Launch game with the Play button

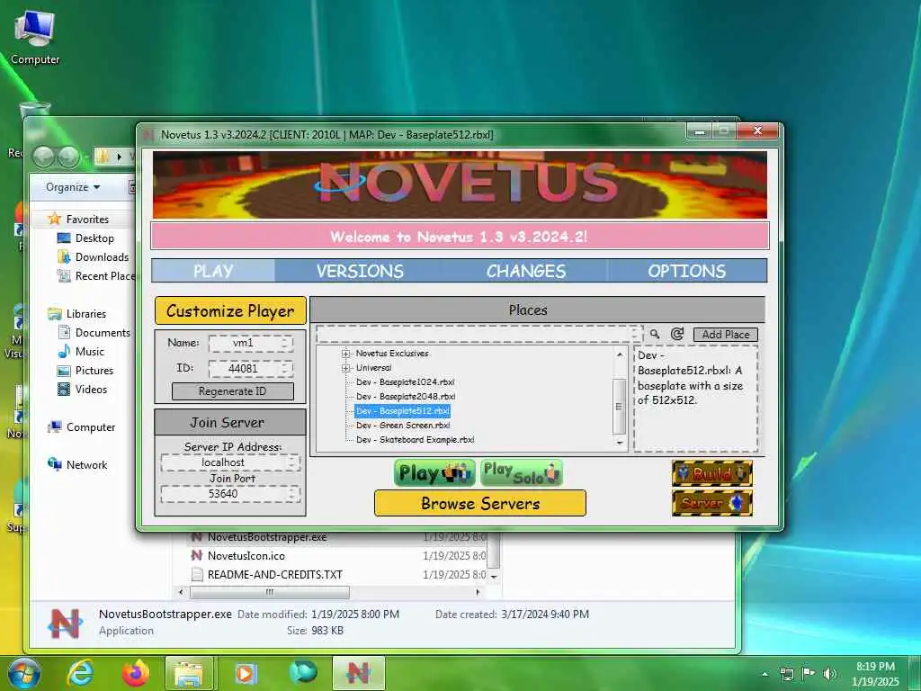pyautogui.click(x=434, y=473)
